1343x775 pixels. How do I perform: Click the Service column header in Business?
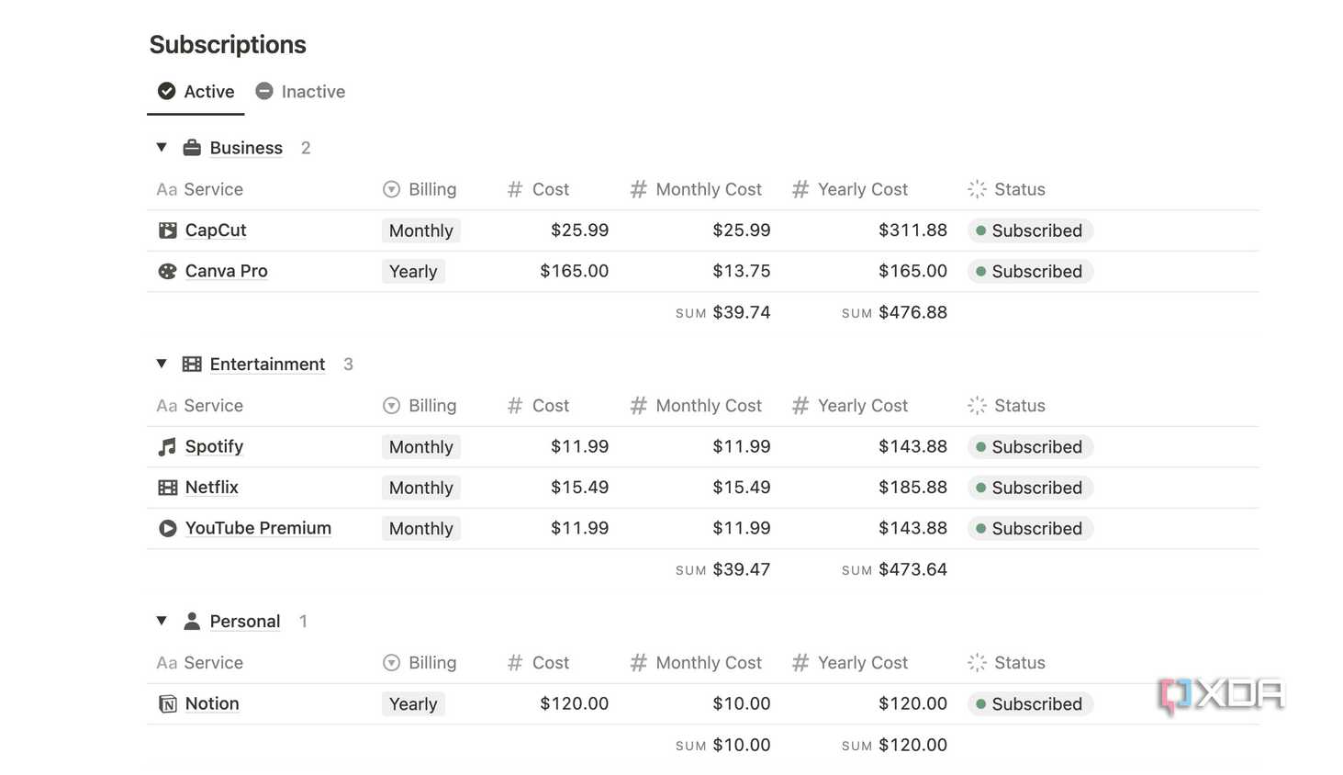(200, 189)
